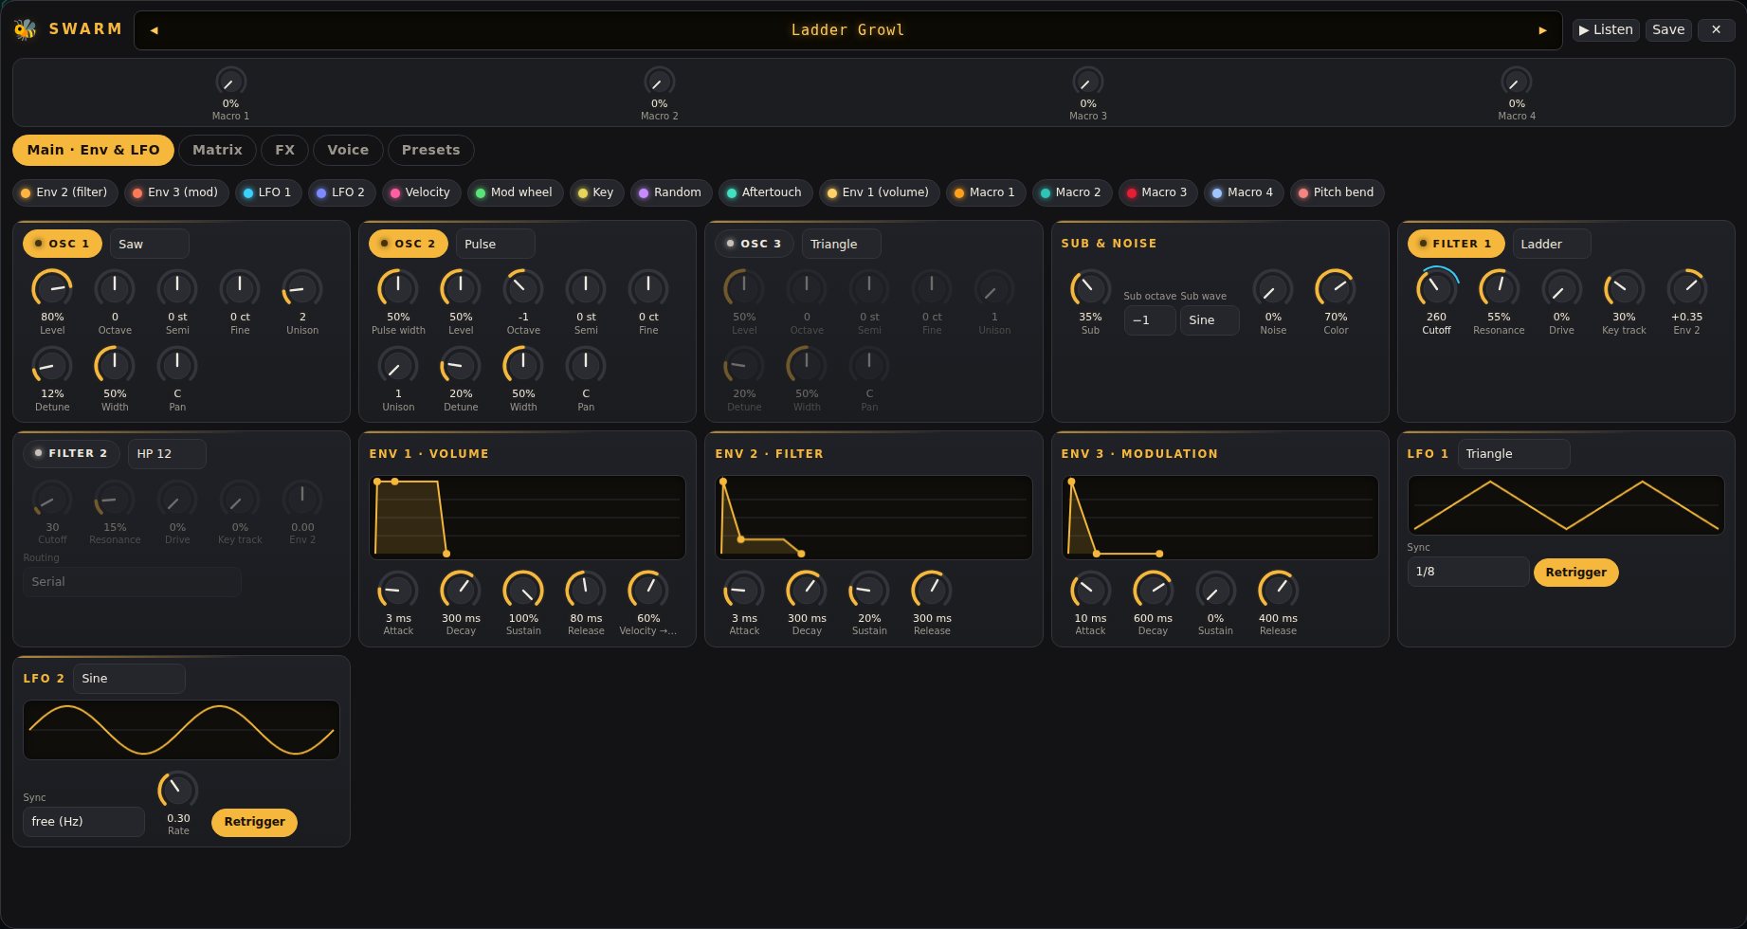Click the Macro 3 knob
Screen dimensions: 1747x929
pyautogui.click(x=1087, y=82)
